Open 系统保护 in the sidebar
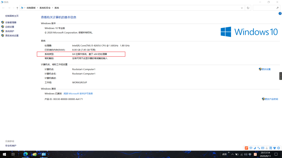Viewport: 282px width, 158px height. coord(10,31)
